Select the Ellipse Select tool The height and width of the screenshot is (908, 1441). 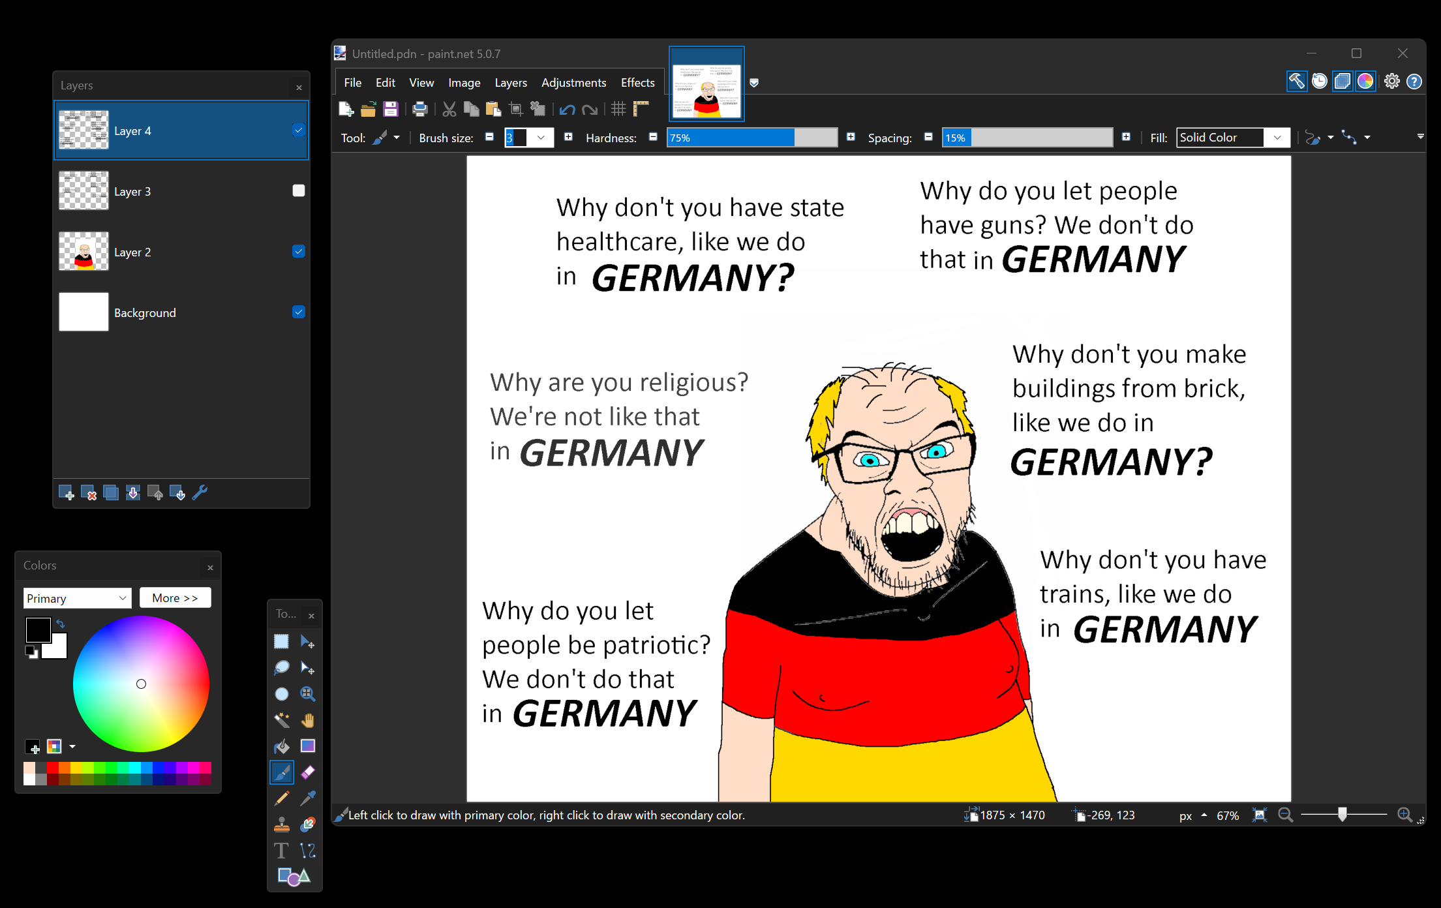click(x=281, y=694)
